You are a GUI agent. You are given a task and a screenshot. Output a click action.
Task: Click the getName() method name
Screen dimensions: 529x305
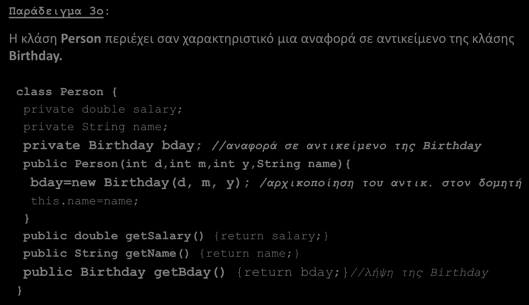tap(157, 254)
